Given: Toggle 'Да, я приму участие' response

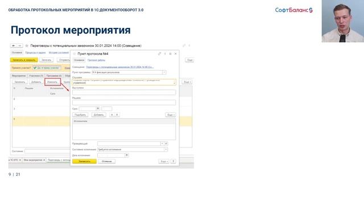Looking at the screenshot, I should pos(47,68).
